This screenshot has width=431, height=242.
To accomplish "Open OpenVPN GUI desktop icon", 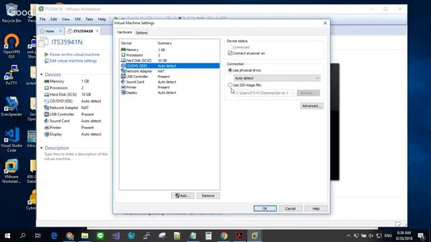I will click(11, 46).
